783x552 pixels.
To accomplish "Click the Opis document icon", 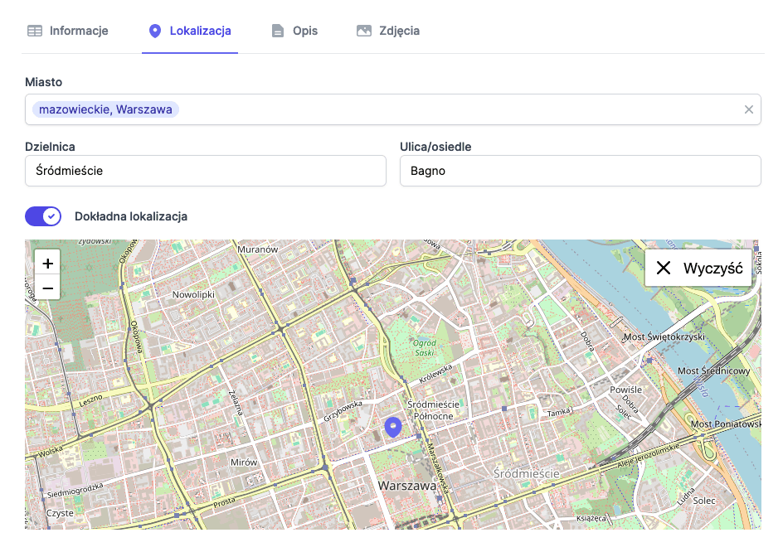I will (x=277, y=31).
